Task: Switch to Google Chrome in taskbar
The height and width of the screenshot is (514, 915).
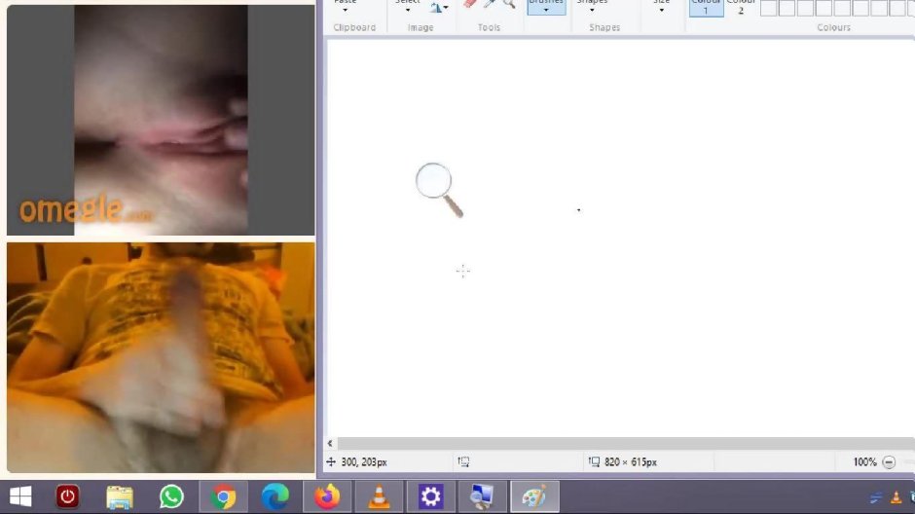Action: (224, 496)
